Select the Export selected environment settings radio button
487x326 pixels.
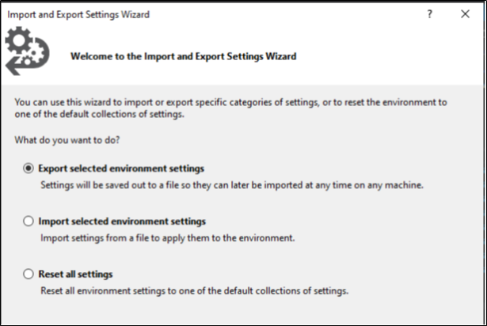pos(29,169)
